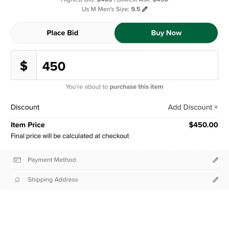The image size is (229, 229).
Task: Click the Item Price heading
Action: [x=28, y=125]
